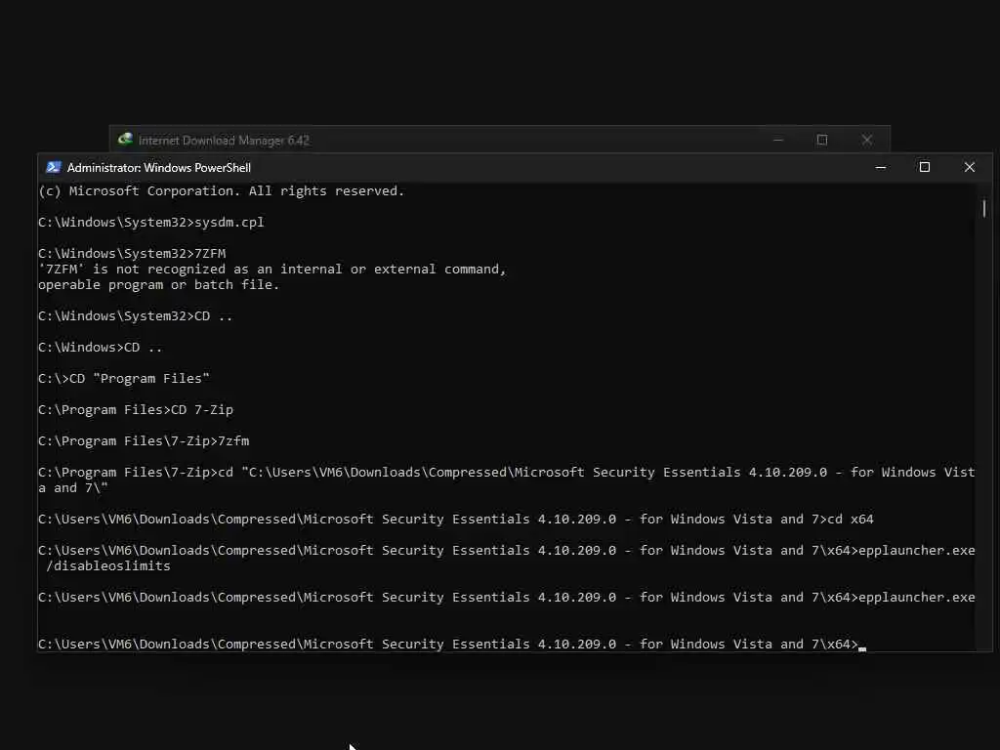Click the 'cd x64' command line
This screenshot has height=750, width=1000.
pyautogui.click(x=456, y=520)
